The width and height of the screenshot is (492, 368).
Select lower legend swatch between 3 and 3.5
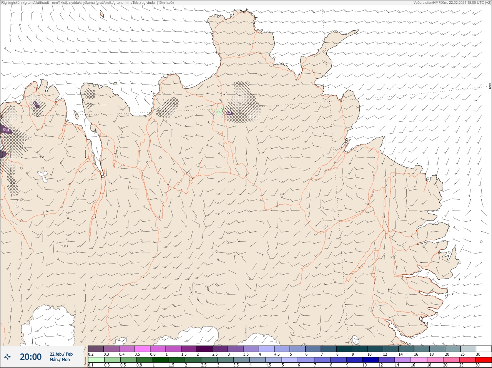point(225,360)
